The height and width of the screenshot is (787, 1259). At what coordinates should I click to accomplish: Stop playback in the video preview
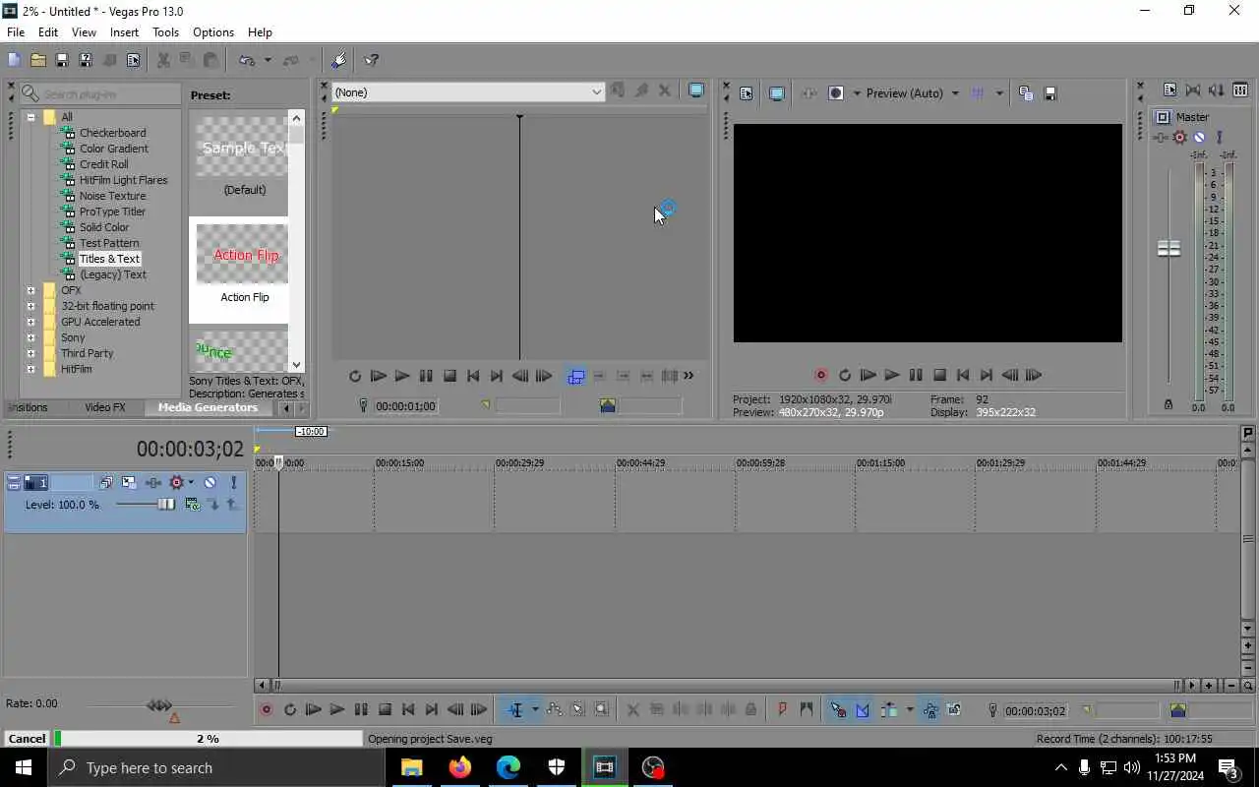939,375
